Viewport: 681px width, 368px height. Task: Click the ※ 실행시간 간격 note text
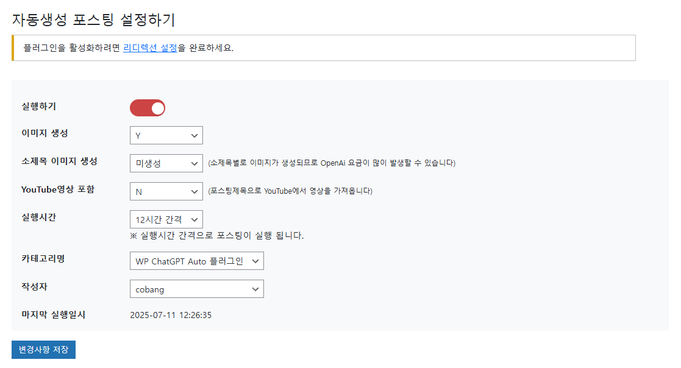coord(216,236)
